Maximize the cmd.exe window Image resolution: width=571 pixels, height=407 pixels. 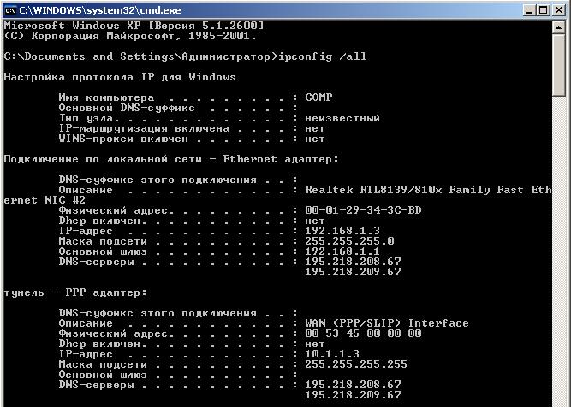pyautogui.click(x=543, y=9)
